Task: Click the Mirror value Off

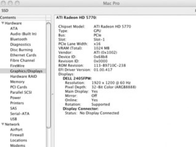Action: point(94,96)
